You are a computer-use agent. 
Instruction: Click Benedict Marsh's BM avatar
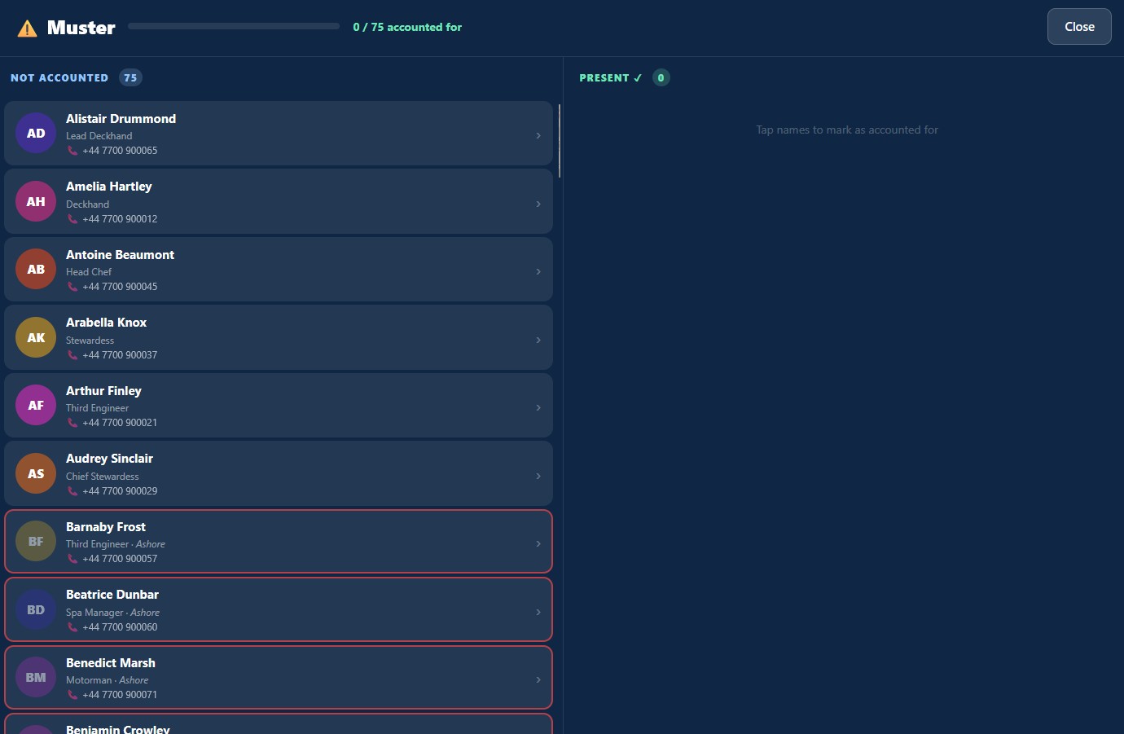click(36, 677)
